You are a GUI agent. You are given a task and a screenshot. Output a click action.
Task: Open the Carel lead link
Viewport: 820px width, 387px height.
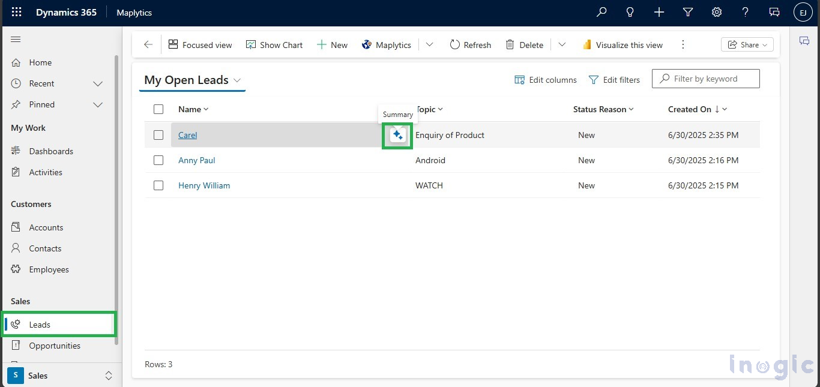(x=188, y=135)
